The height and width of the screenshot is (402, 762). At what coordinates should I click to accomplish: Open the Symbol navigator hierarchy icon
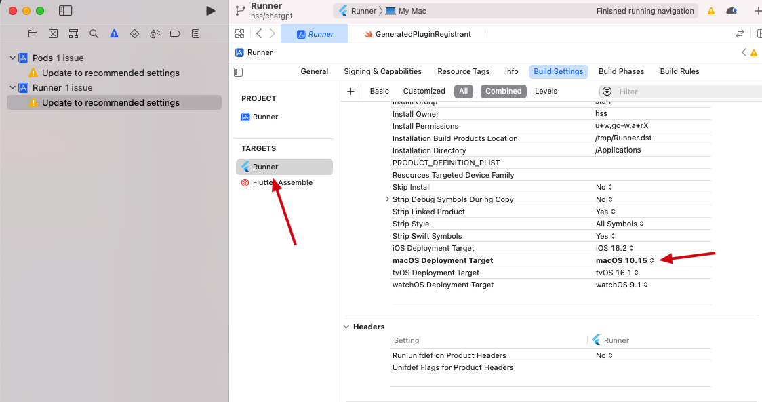tap(73, 33)
